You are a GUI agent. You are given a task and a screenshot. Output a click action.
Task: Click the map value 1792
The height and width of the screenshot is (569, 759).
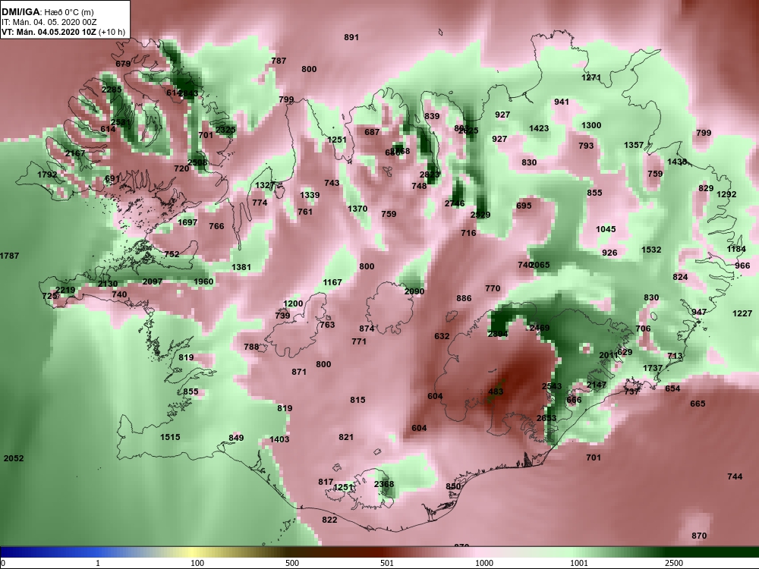[x=47, y=174]
